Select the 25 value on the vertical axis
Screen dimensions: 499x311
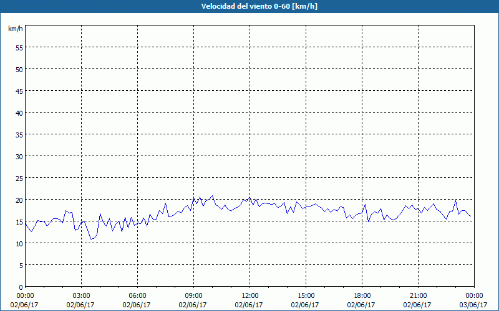pos(19,178)
